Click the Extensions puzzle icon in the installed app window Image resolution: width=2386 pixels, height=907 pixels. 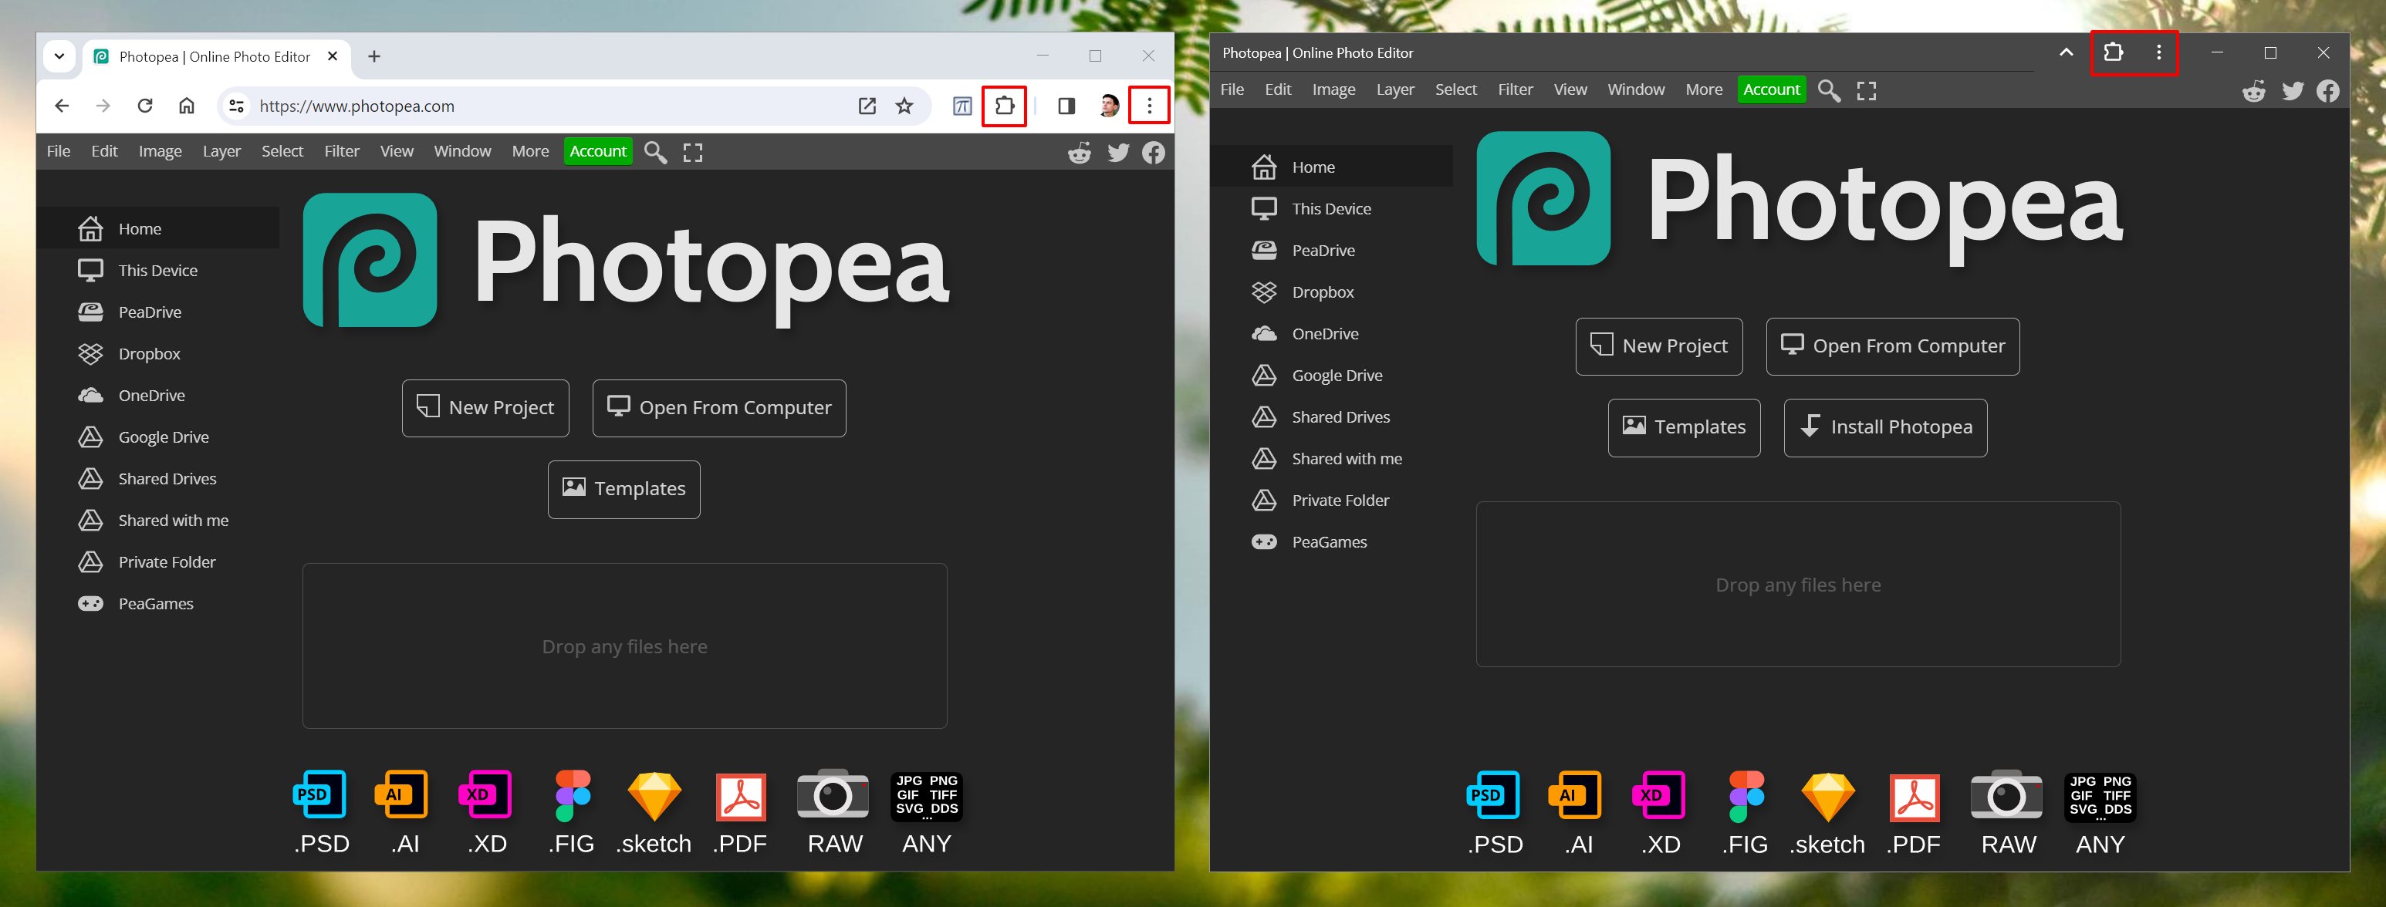point(2113,52)
